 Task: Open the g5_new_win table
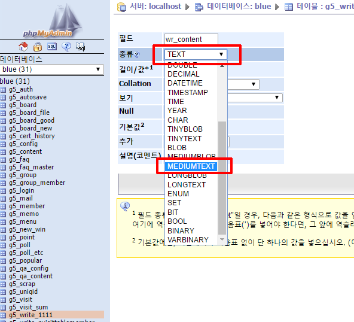(x=27, y=229)
